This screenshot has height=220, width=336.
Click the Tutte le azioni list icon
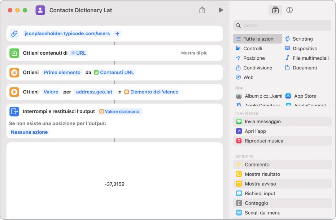238,39
